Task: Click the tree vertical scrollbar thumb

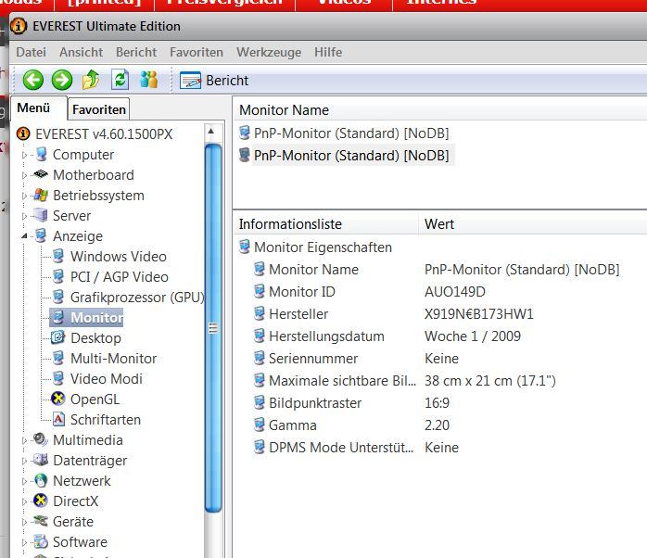Action: point(213,328)
